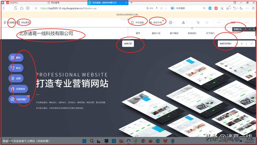Viewport: 257px width, 145px height.
Task: Open File Explorer folder in taskbar
Action: pos(121,141)
